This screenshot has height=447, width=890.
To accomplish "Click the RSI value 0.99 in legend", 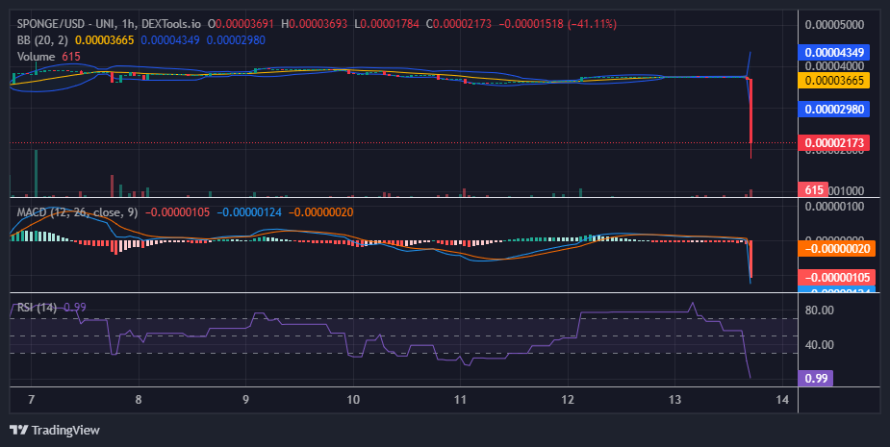I will [x=75, y=308].
